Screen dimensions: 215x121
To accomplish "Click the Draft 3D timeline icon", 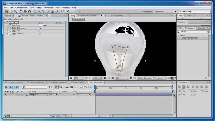I will pos(61,87).
